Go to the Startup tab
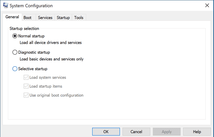 [63, 18]
